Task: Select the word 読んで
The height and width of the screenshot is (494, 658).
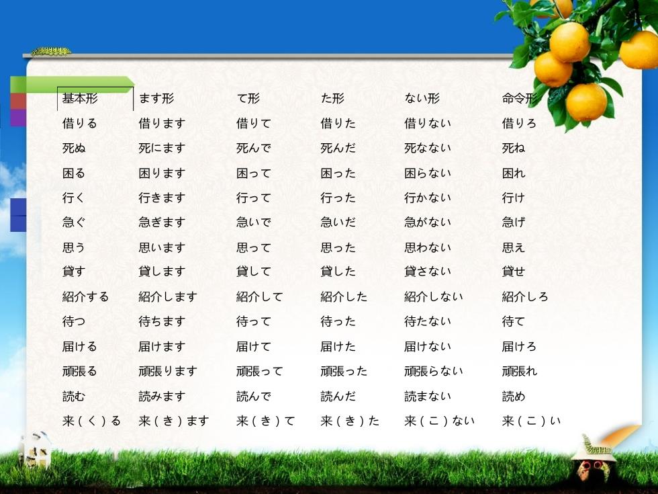Action: coord(254,396)
